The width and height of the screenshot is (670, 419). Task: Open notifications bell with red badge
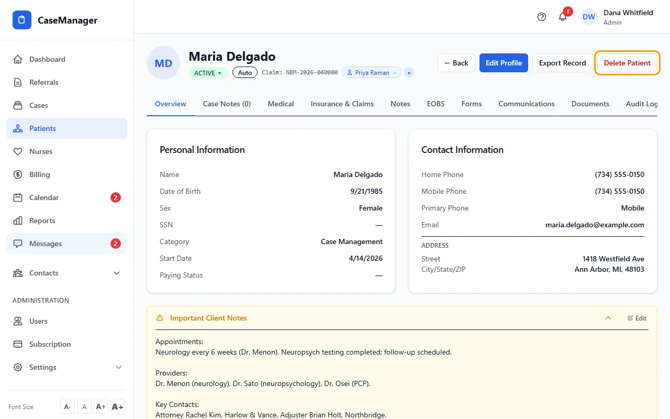pos(563,16)
